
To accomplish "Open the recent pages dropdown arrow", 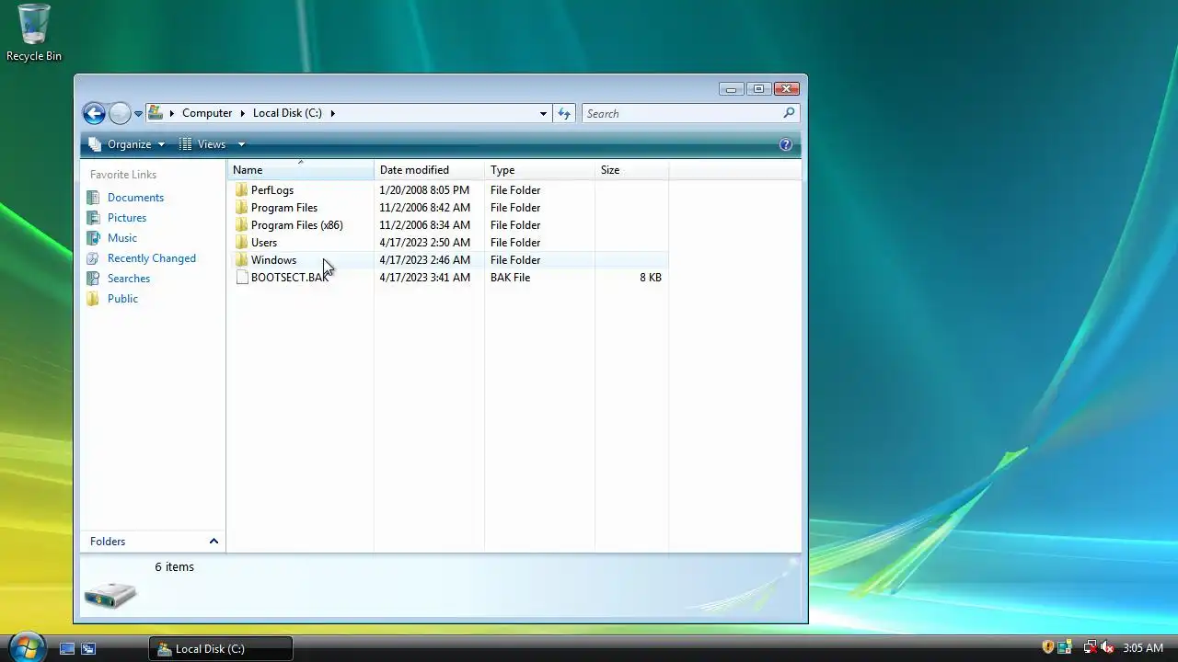I will pyautogui.click(x=138, y=114).
